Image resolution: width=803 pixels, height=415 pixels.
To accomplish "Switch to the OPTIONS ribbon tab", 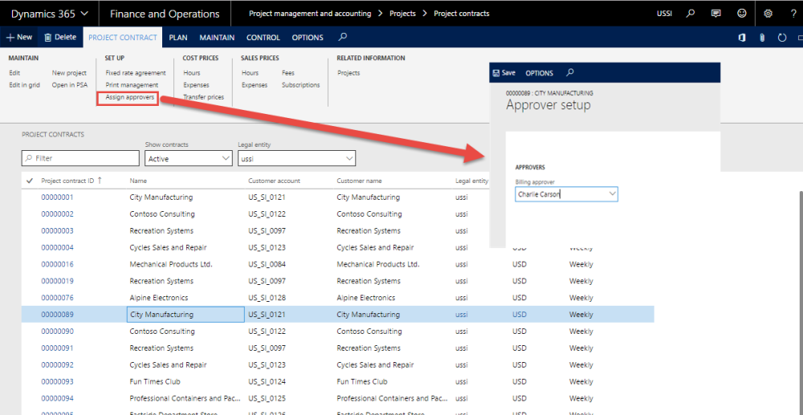I will click(308, 38).
